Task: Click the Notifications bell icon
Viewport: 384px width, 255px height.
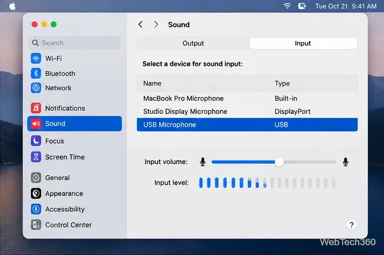Action: [x=36, y=108]
